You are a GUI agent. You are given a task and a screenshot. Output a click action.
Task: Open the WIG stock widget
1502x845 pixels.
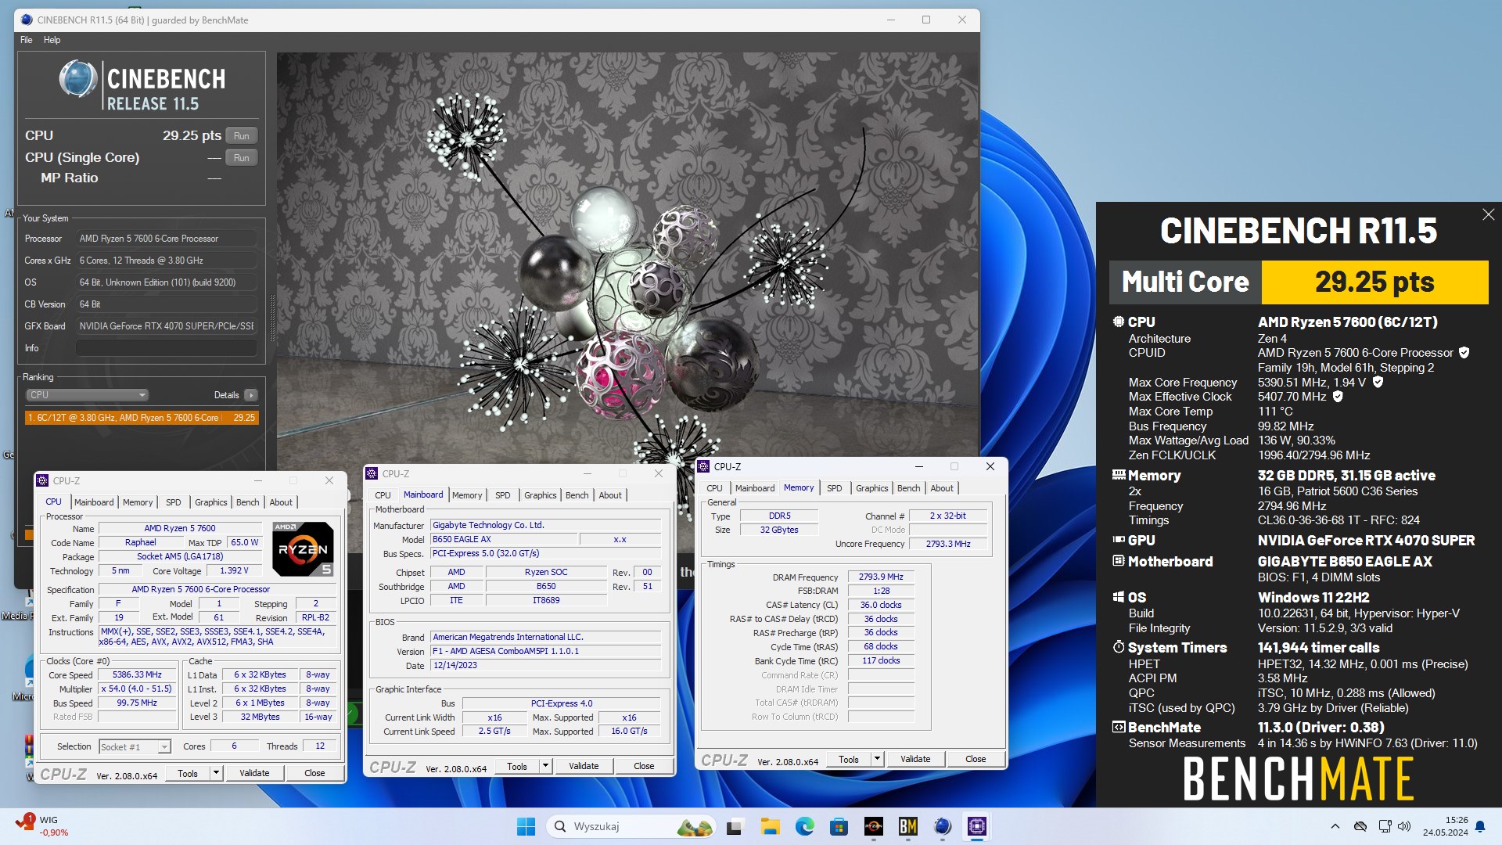(41, 825)
